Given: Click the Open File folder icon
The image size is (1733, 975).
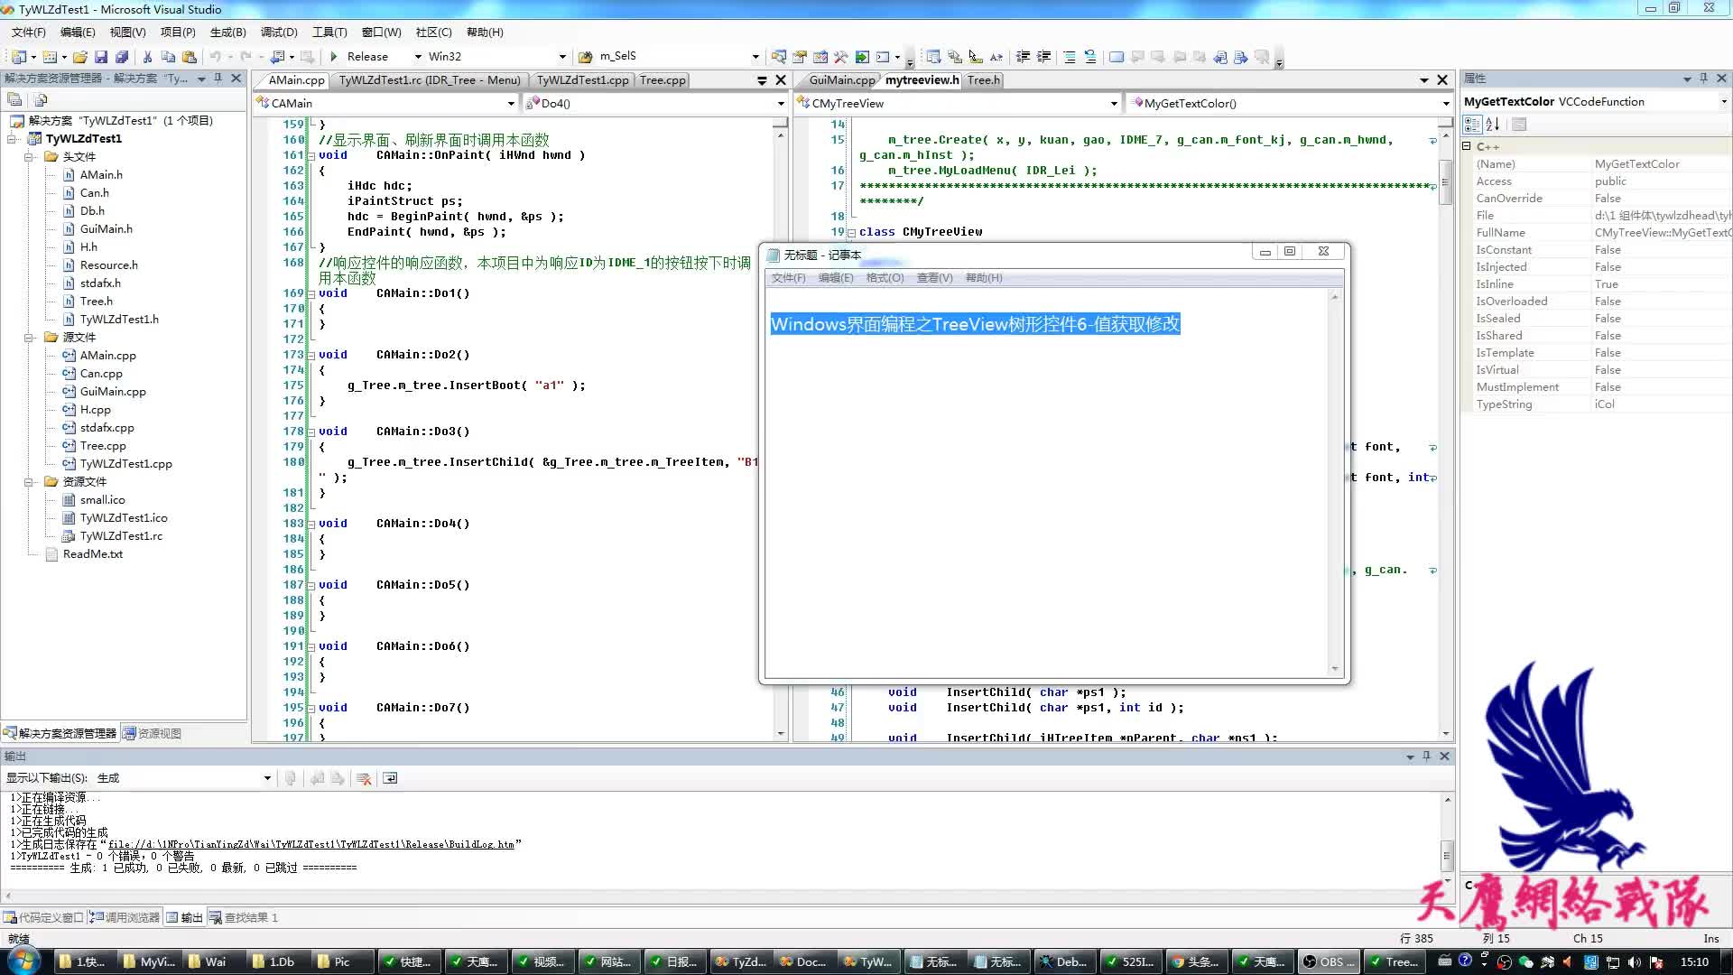Looking at the screenshot, I should 80,57.
